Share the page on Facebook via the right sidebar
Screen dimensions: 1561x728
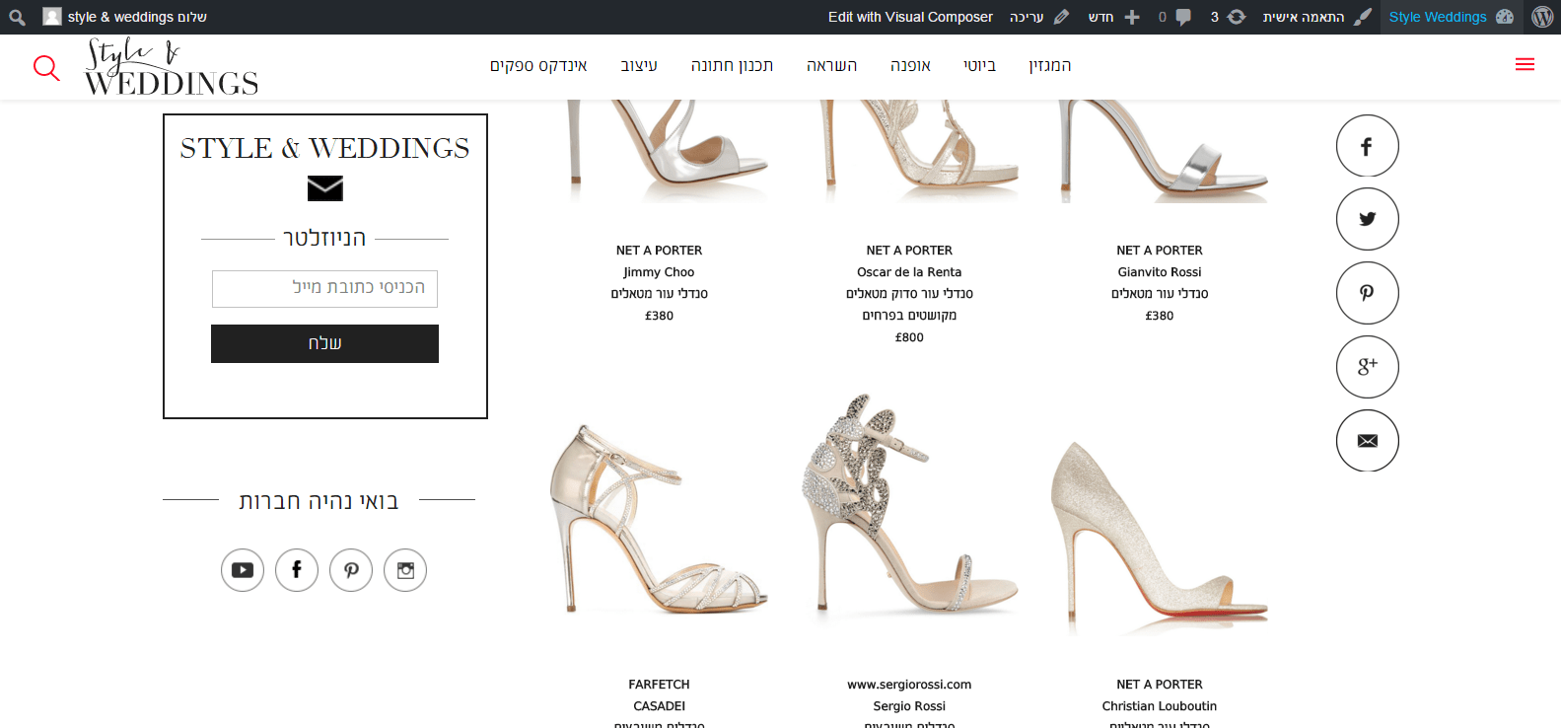click(x=1367, y=146)
